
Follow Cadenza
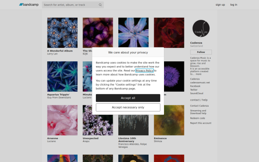(201, 52)
